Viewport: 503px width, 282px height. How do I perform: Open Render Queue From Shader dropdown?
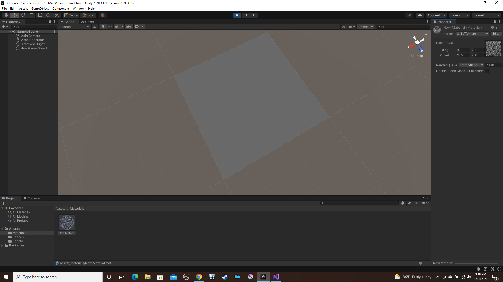point(471,65)
